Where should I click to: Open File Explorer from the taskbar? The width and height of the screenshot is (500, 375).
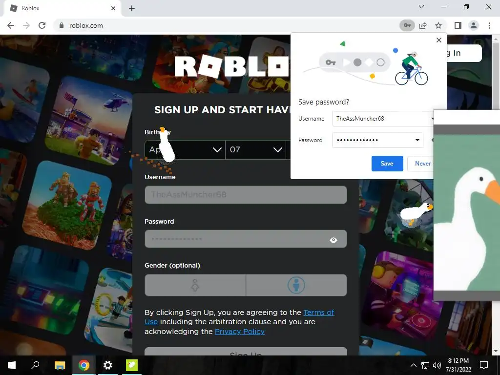(60, 365)
